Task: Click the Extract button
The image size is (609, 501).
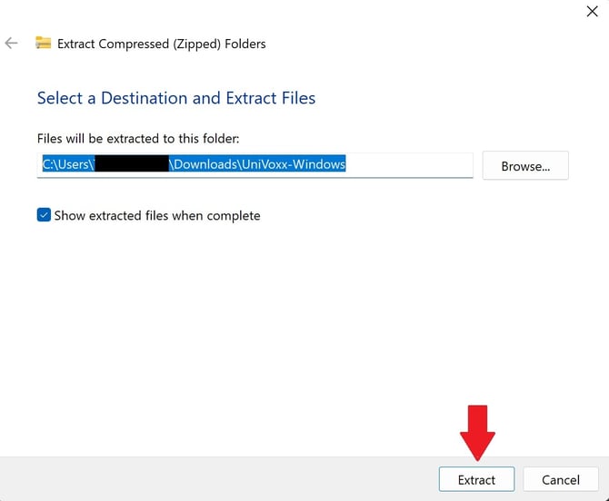Action: (476, 480)
